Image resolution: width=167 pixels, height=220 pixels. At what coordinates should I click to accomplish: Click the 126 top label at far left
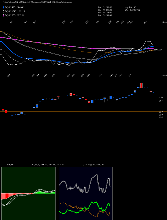tap(12, 22)
